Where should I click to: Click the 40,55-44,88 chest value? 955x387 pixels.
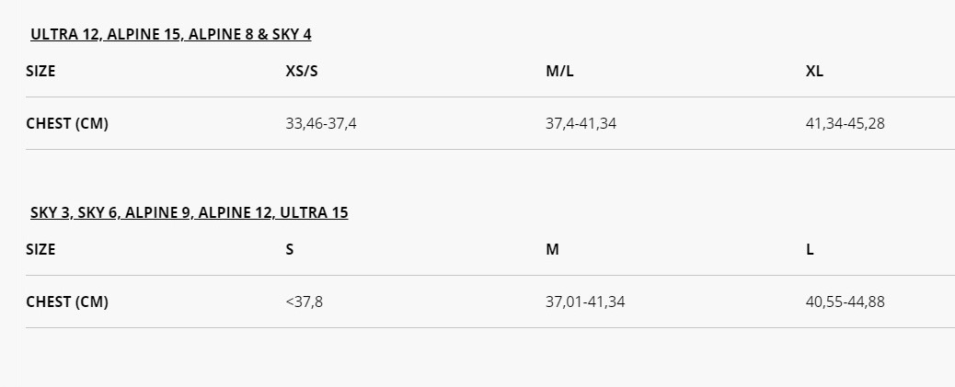click(846, 302)
